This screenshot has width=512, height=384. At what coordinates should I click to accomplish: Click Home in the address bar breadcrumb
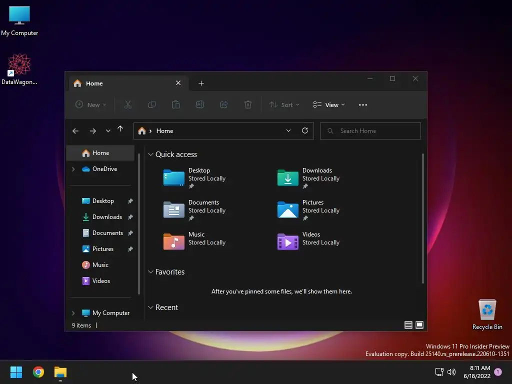point(164,131)
